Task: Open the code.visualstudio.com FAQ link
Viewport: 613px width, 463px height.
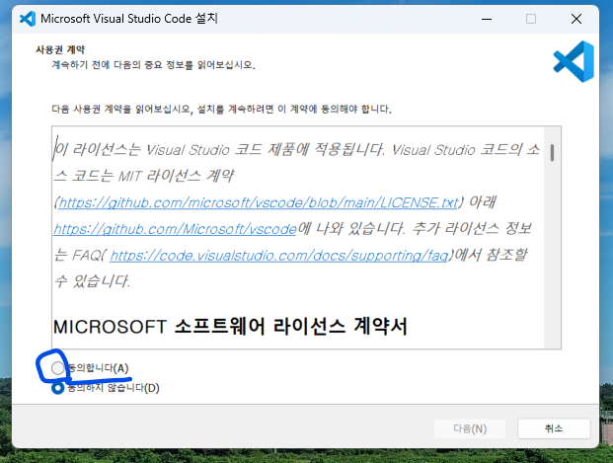Action: 278,256
